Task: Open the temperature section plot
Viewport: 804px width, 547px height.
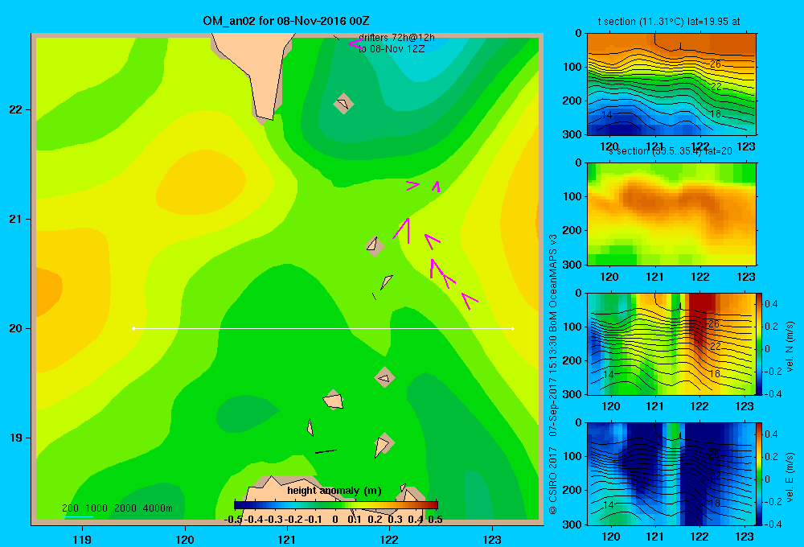Action: [x=671, y=84]
